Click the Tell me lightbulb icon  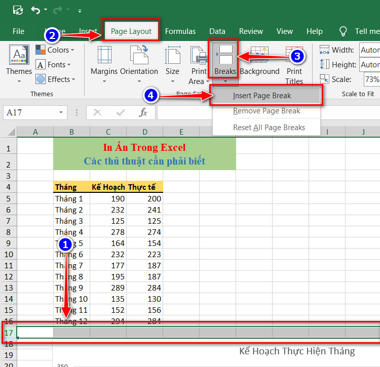(343, 31)
